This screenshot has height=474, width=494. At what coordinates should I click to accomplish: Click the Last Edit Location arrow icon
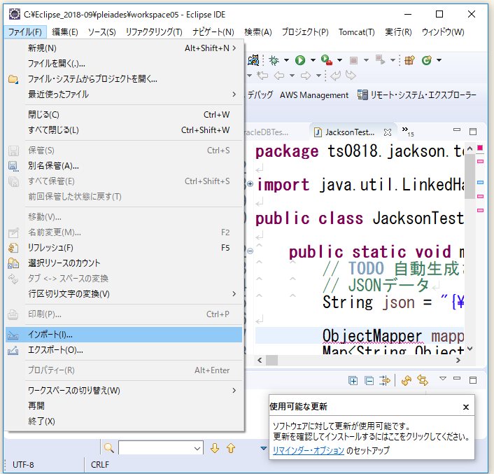262,76
